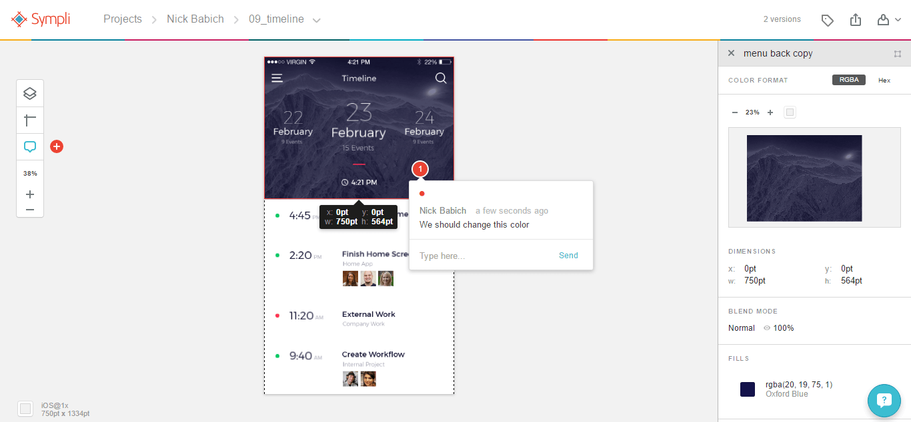Click rgba(20, 19, 75, 1) value
This screenshot has width=911, height=422.
[x=799, y=385]
